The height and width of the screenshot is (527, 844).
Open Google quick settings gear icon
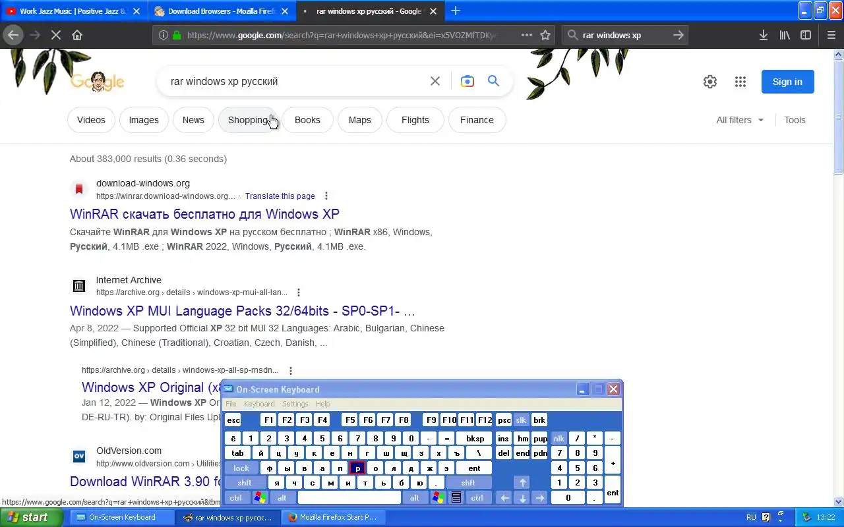[x=710, y=82]
